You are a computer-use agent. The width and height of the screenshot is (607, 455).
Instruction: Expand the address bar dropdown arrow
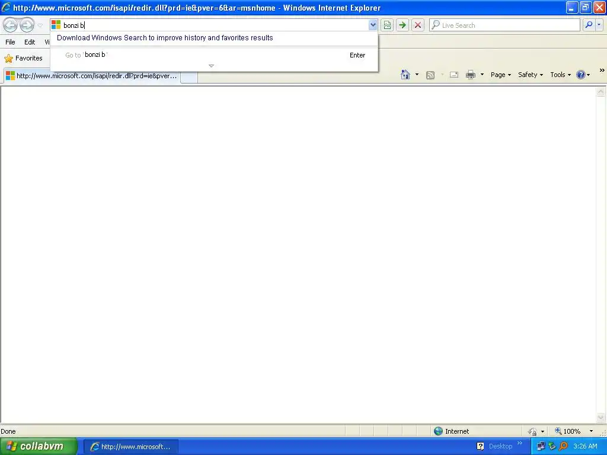point(372,25)
